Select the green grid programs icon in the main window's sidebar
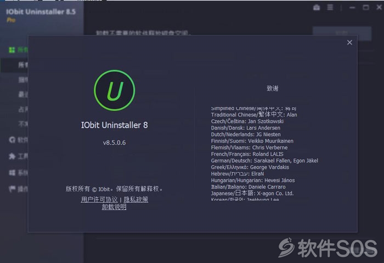This screenshot has height=263, width=384. click(12, 50)
